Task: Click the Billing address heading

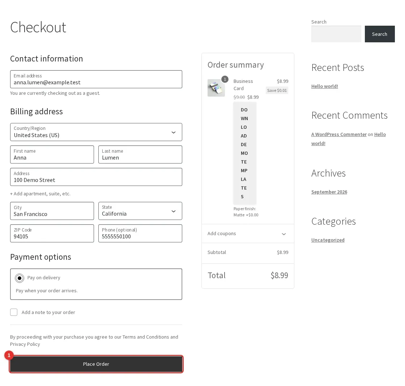Action: [37, 112]
